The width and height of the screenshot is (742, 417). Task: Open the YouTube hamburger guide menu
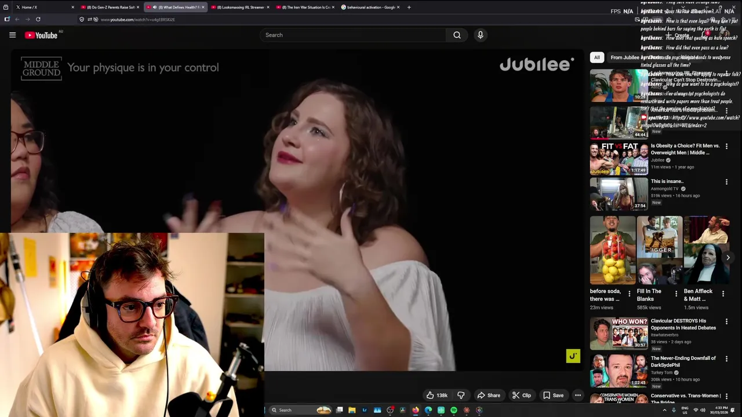(12, 35)
